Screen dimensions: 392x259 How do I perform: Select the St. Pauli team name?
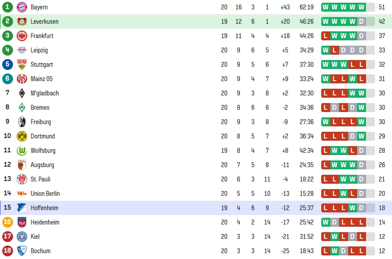point(40,179)
